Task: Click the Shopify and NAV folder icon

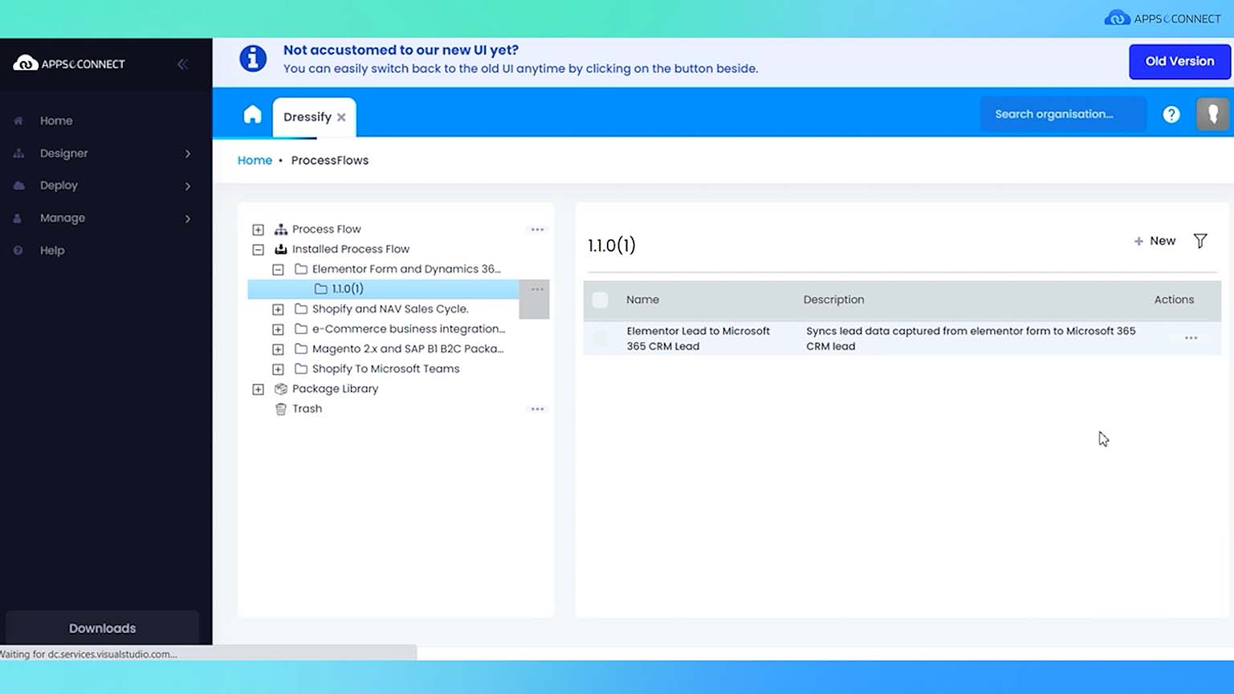Action: pyautogui.click(x=301, y=308)
